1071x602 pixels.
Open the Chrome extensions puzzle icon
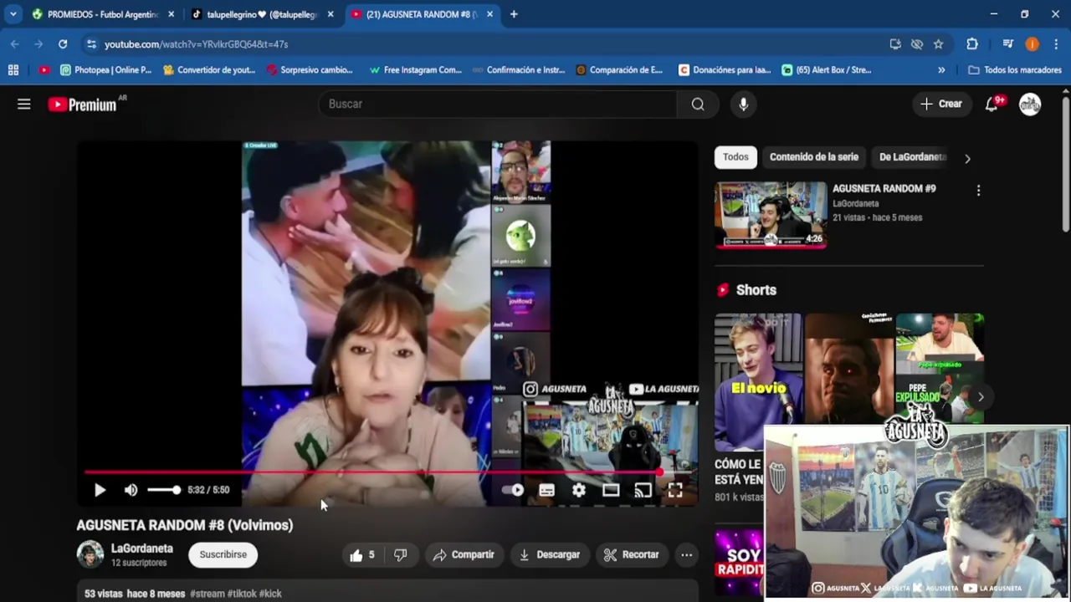coord(971,43)
